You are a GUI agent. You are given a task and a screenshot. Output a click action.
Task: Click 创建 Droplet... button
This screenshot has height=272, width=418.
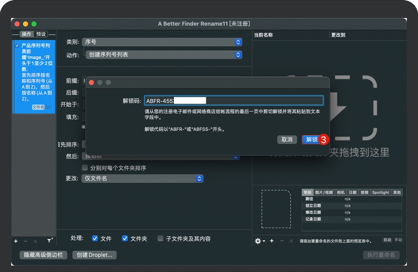click(94, 255)
